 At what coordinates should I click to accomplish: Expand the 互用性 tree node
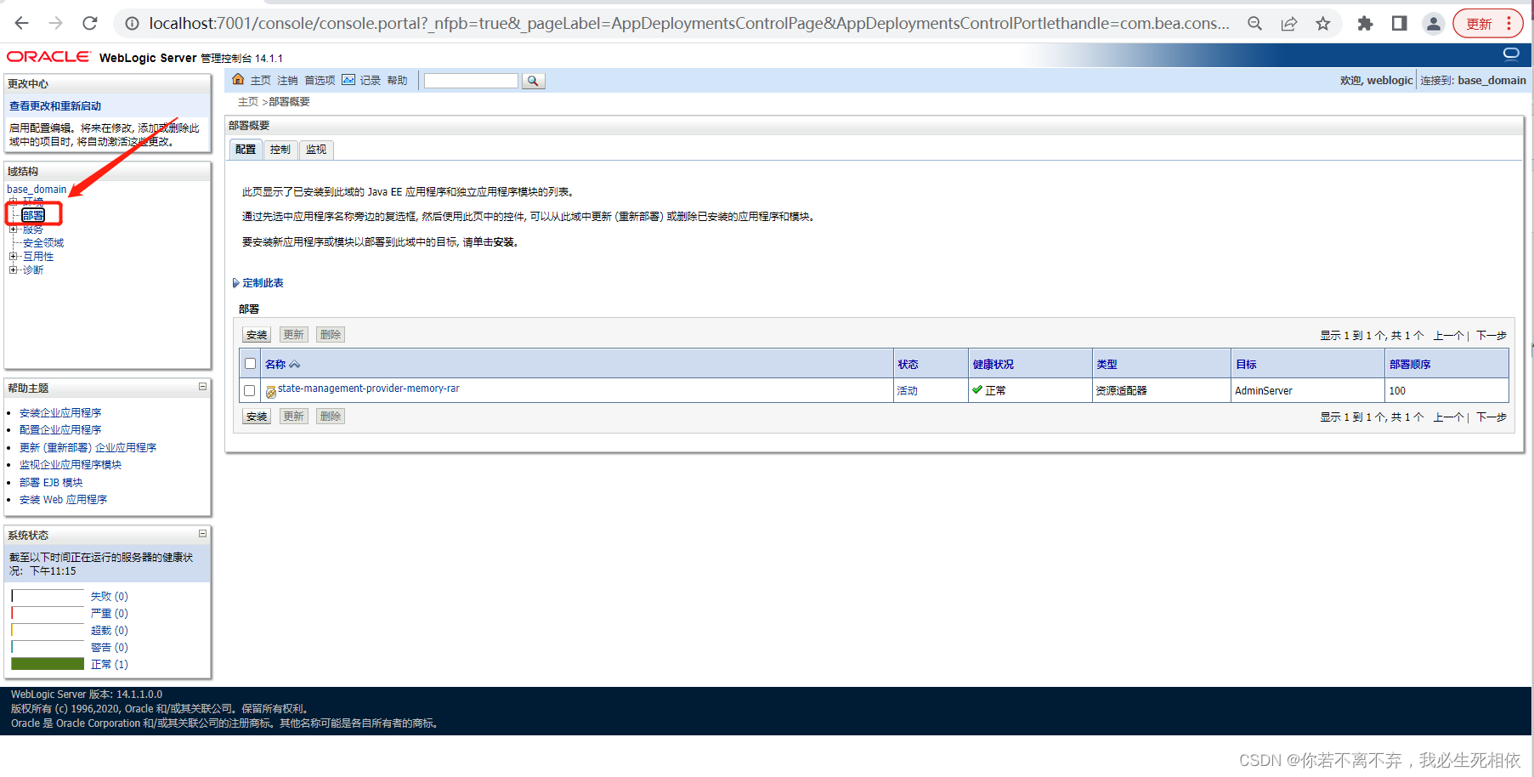(13, 256)
